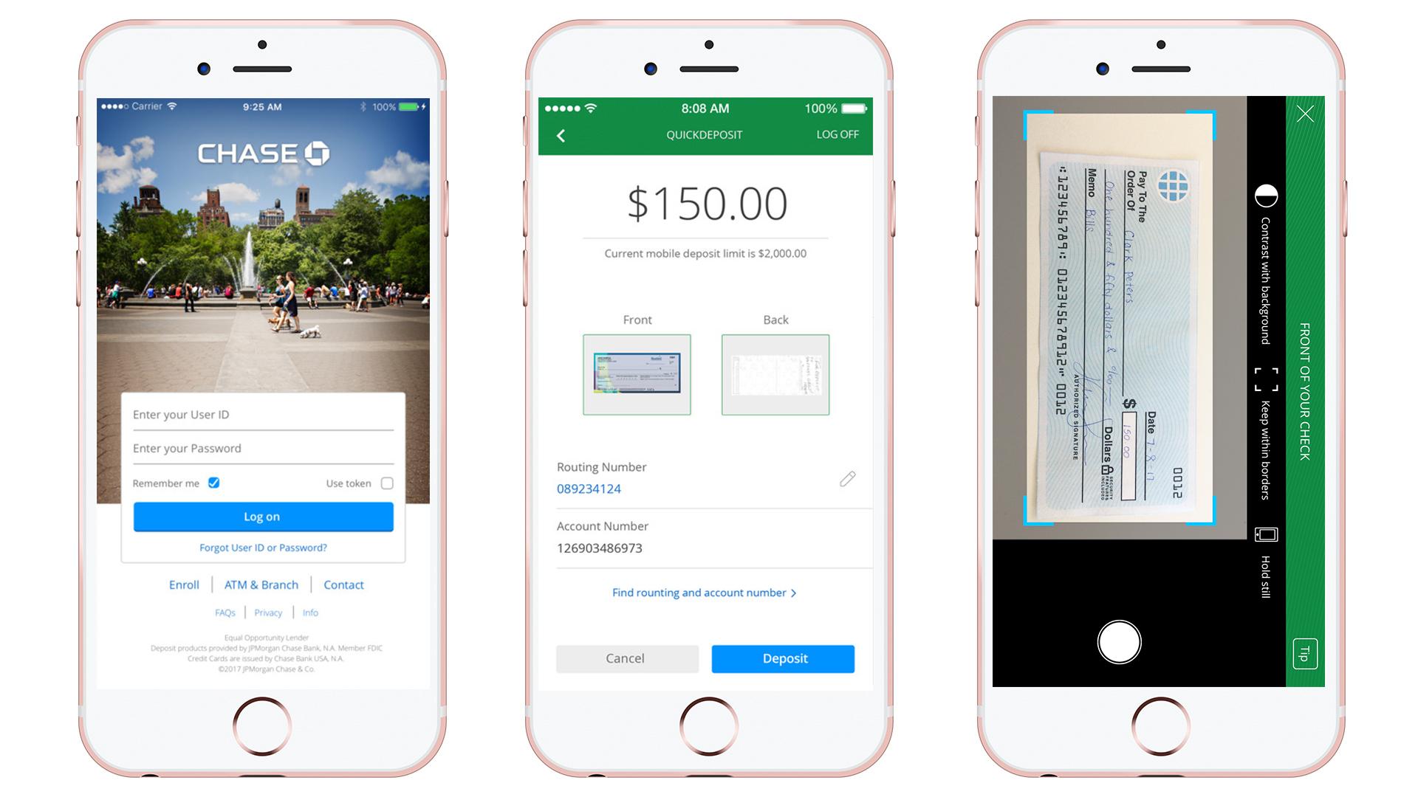Click Forgot User ID or Password link
This screenshot has height=797, width=1418.
[264, 546]
